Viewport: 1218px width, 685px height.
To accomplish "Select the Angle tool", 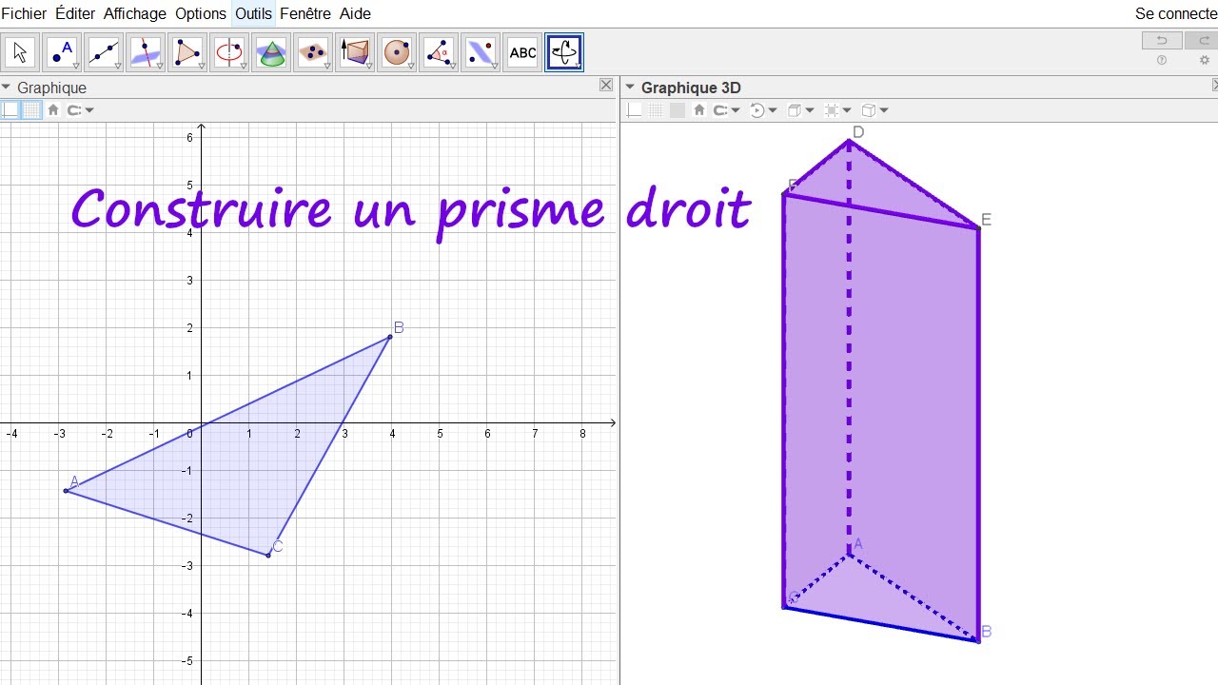I will (x=439, y=52).
